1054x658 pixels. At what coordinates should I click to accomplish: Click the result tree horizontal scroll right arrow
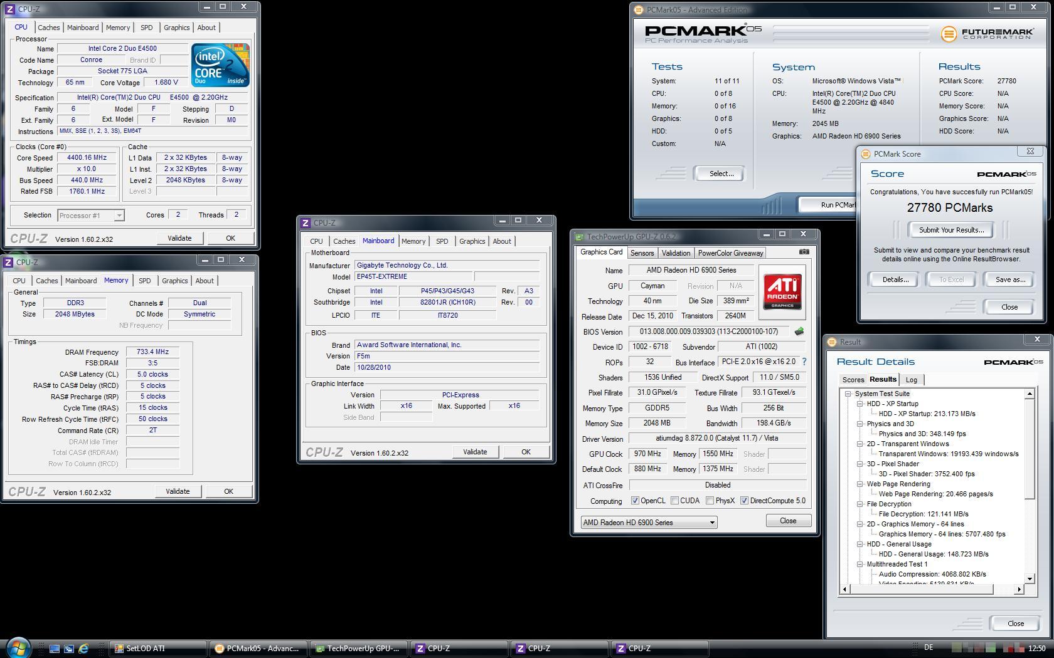[x=1019, y=589]
